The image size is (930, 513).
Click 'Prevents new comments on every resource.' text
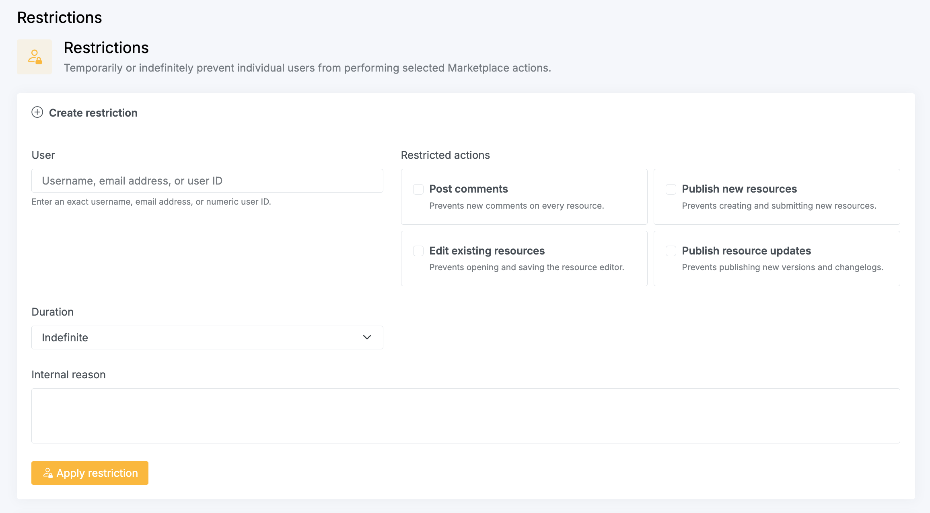[516, 206]
